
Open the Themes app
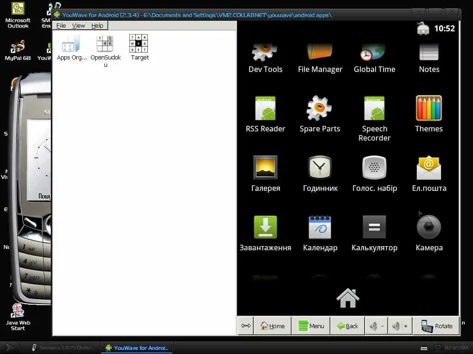(429, 114)
